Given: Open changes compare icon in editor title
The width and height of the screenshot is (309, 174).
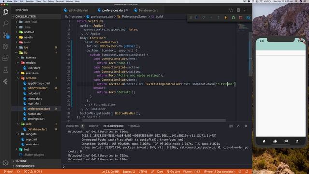Looking at the screenshot, I should (231, 10).
